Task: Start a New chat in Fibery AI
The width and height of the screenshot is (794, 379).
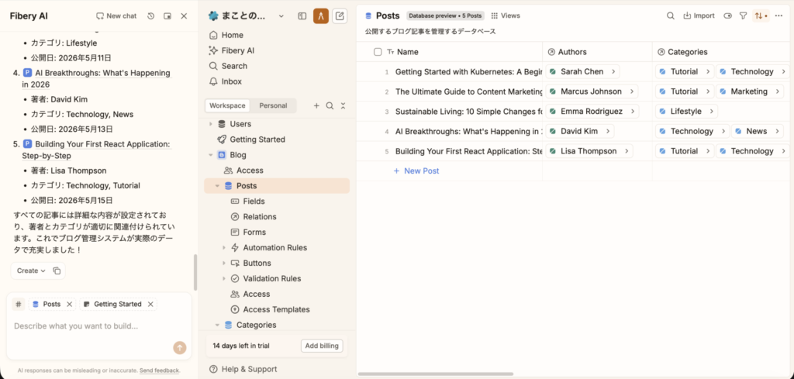Action: tap(116, 16)
